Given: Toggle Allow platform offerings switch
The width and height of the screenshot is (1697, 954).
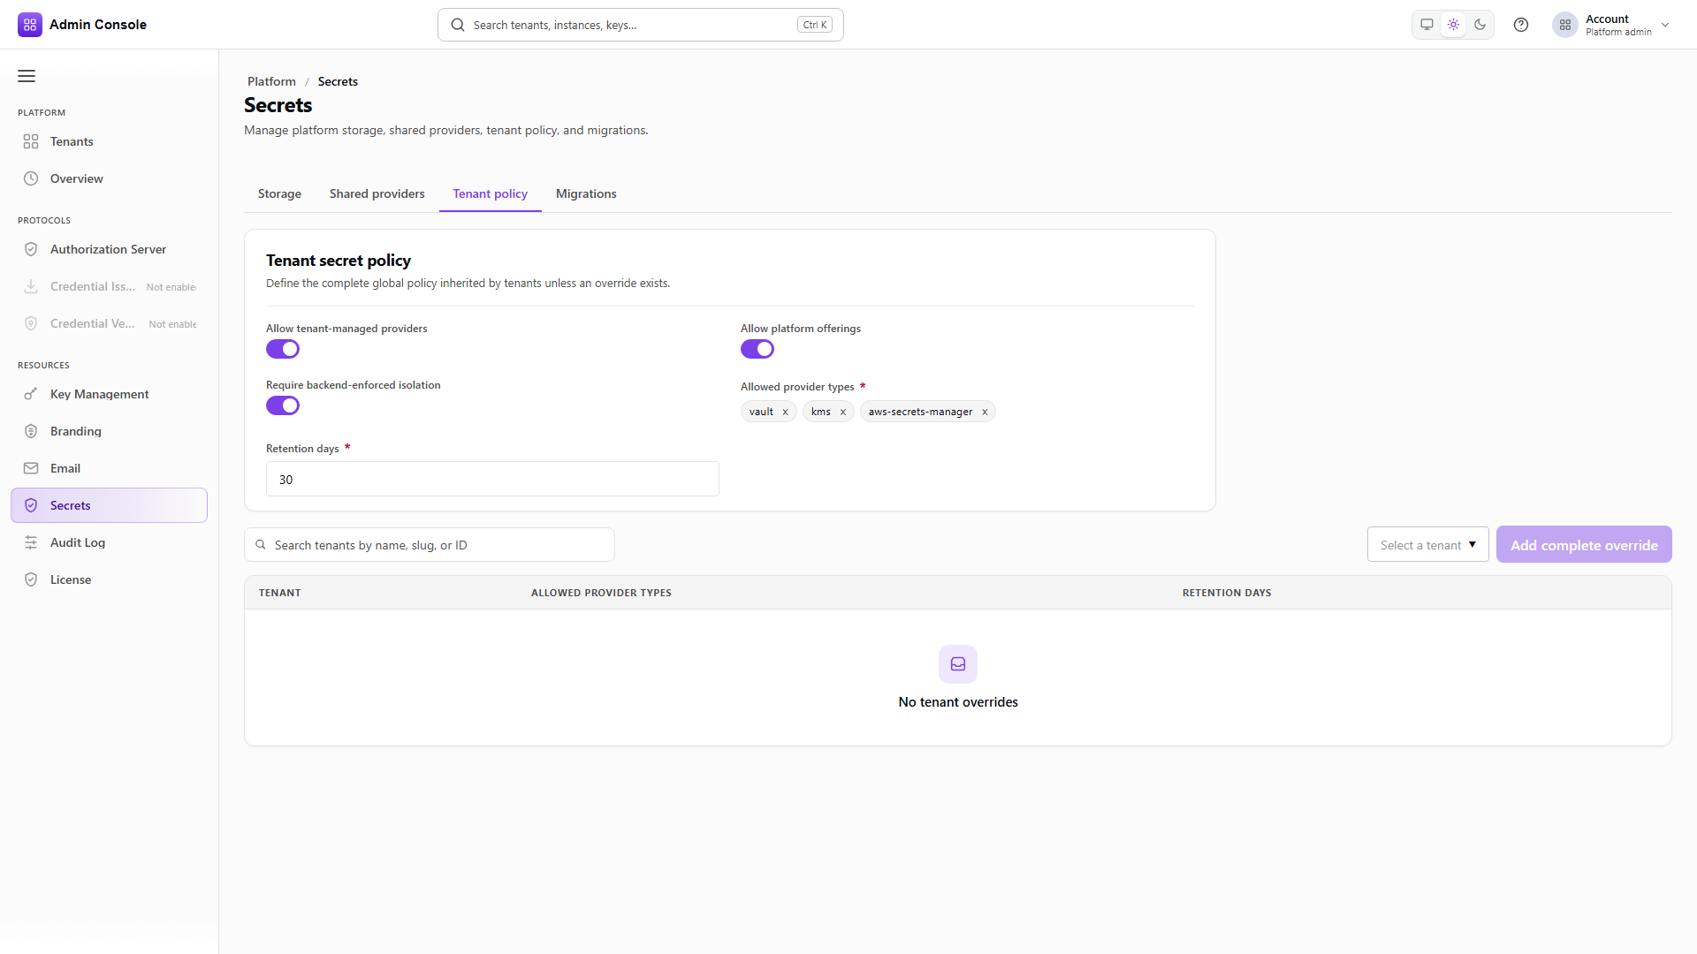Looking at the screenshot, I should click(x=757, y=349).
